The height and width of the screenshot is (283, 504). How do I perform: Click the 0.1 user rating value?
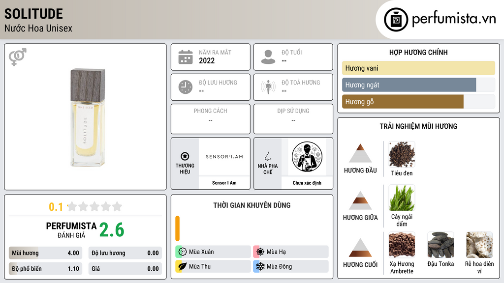coord(56,207)
